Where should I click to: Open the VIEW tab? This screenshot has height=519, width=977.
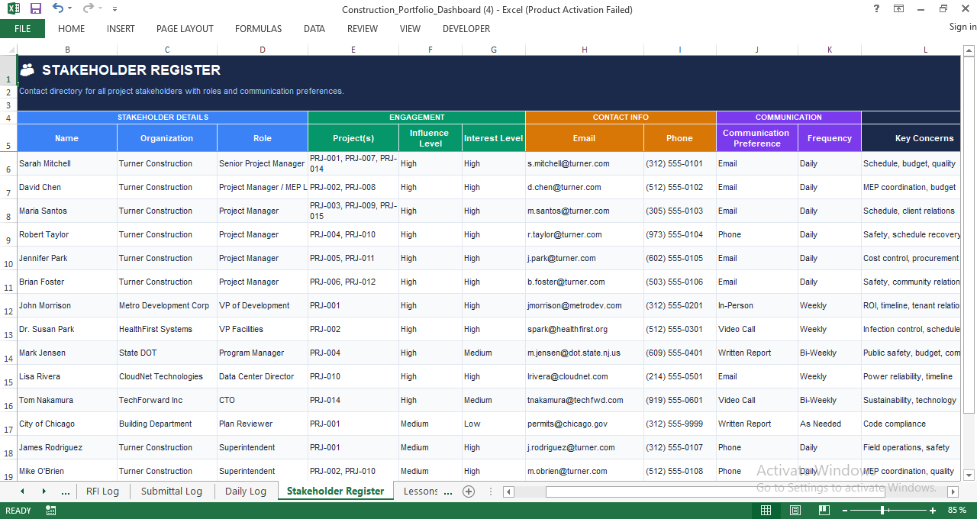(x=410, y=29)
